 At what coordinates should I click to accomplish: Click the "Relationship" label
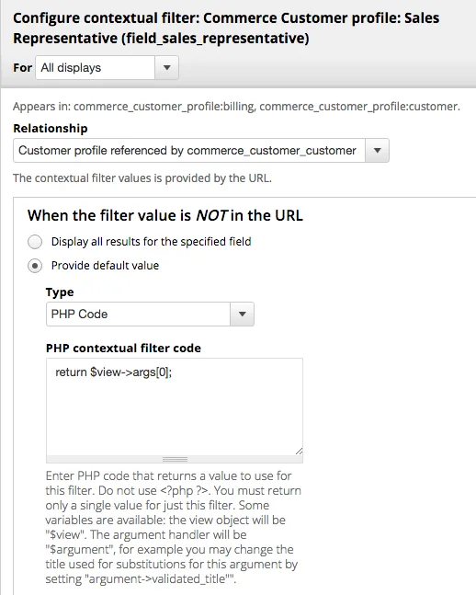click(x=51, y=128)
